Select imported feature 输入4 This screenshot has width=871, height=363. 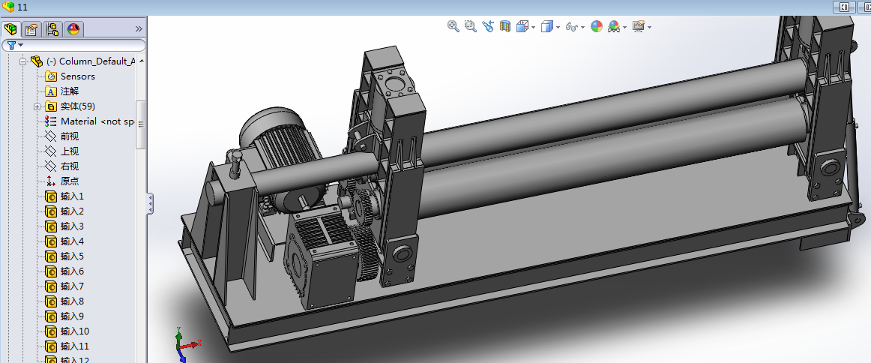64,241
